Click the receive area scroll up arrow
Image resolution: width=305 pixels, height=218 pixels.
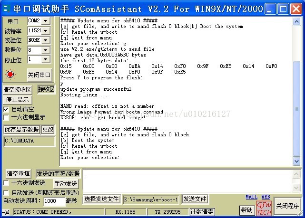pyautogui.click(x=296, y=21)
